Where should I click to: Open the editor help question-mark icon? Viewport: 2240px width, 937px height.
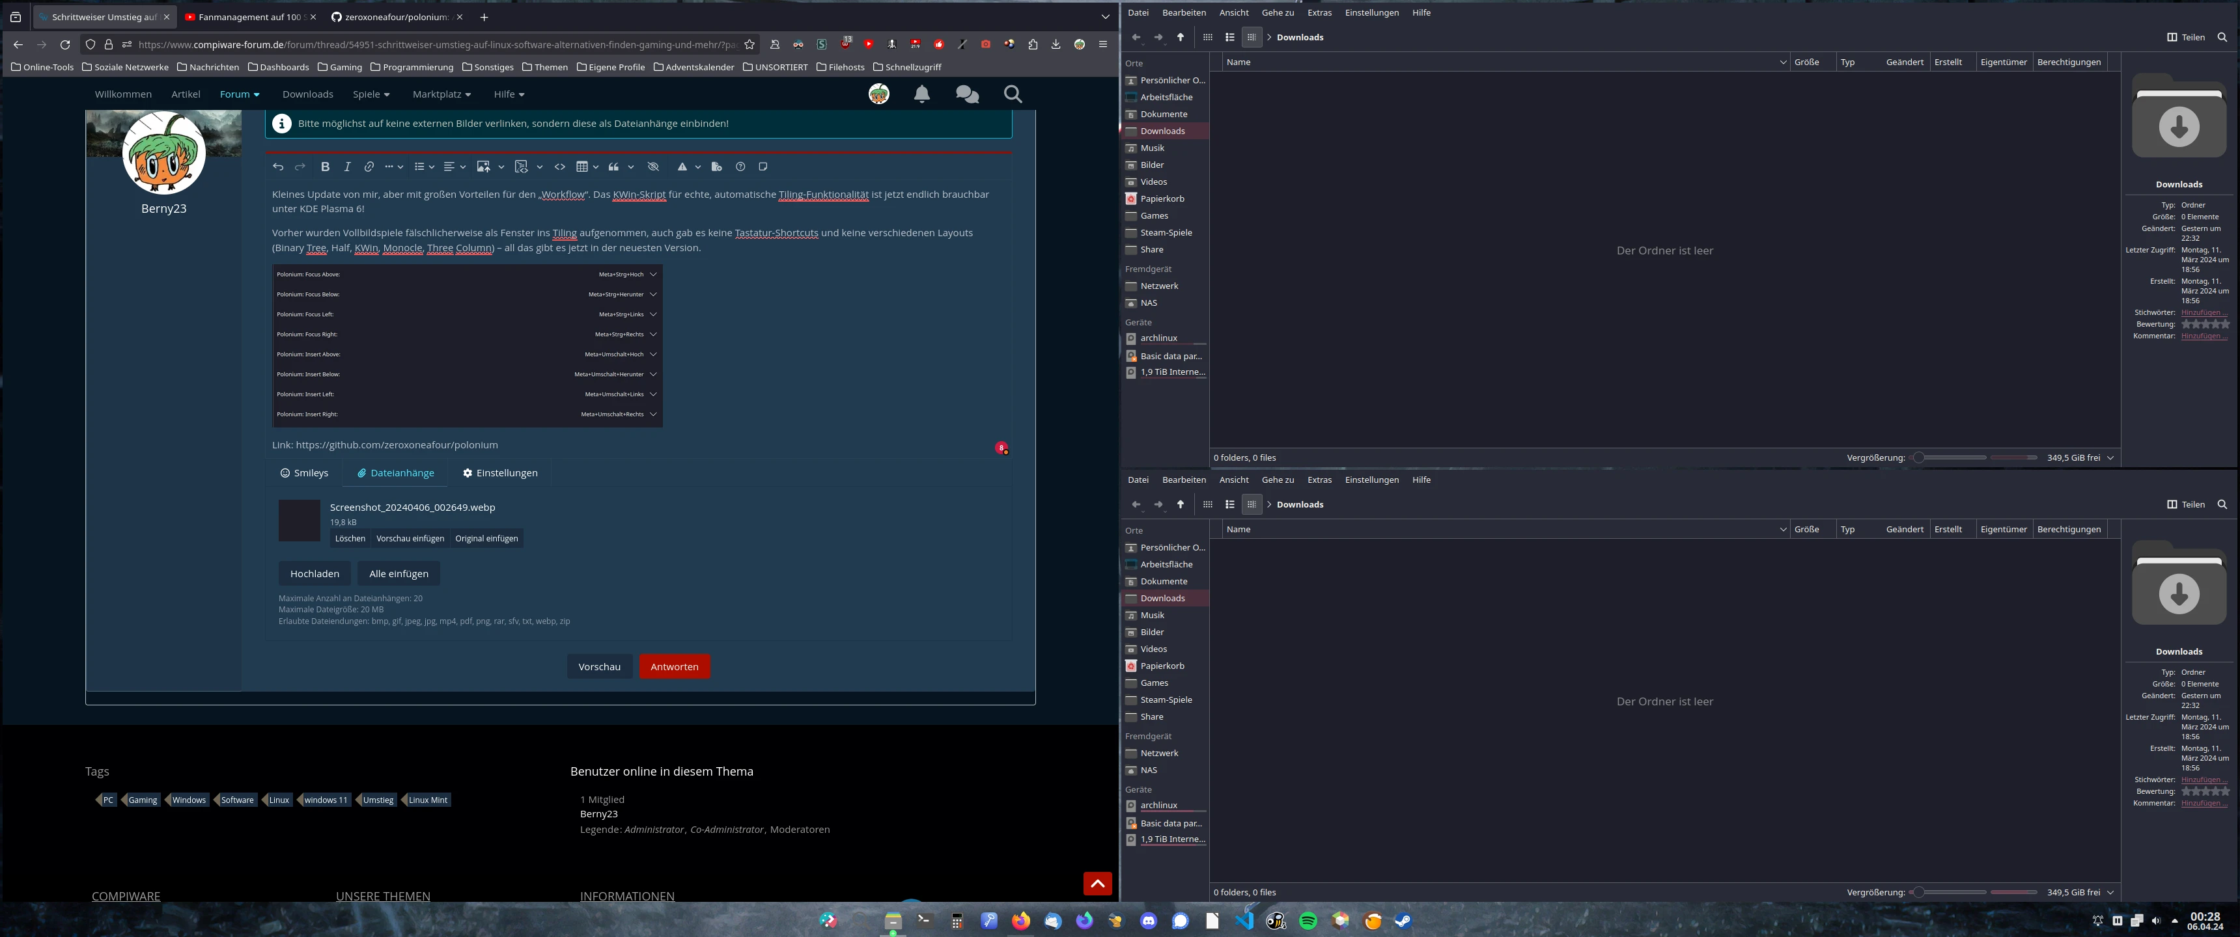point(741,167)
